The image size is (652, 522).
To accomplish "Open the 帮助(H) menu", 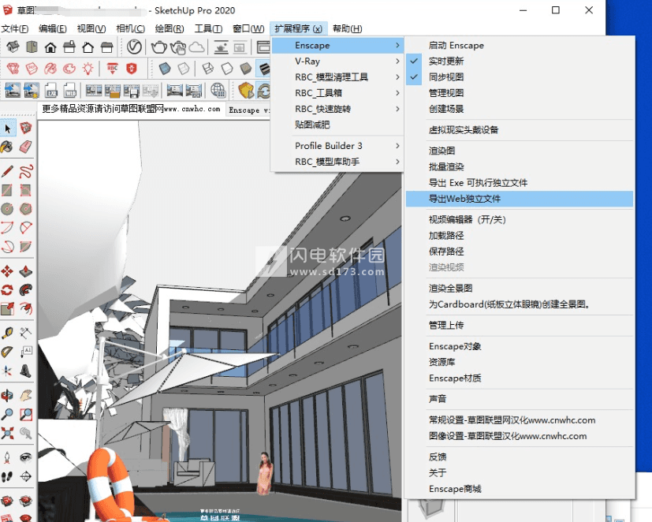I will pos(347,28).
